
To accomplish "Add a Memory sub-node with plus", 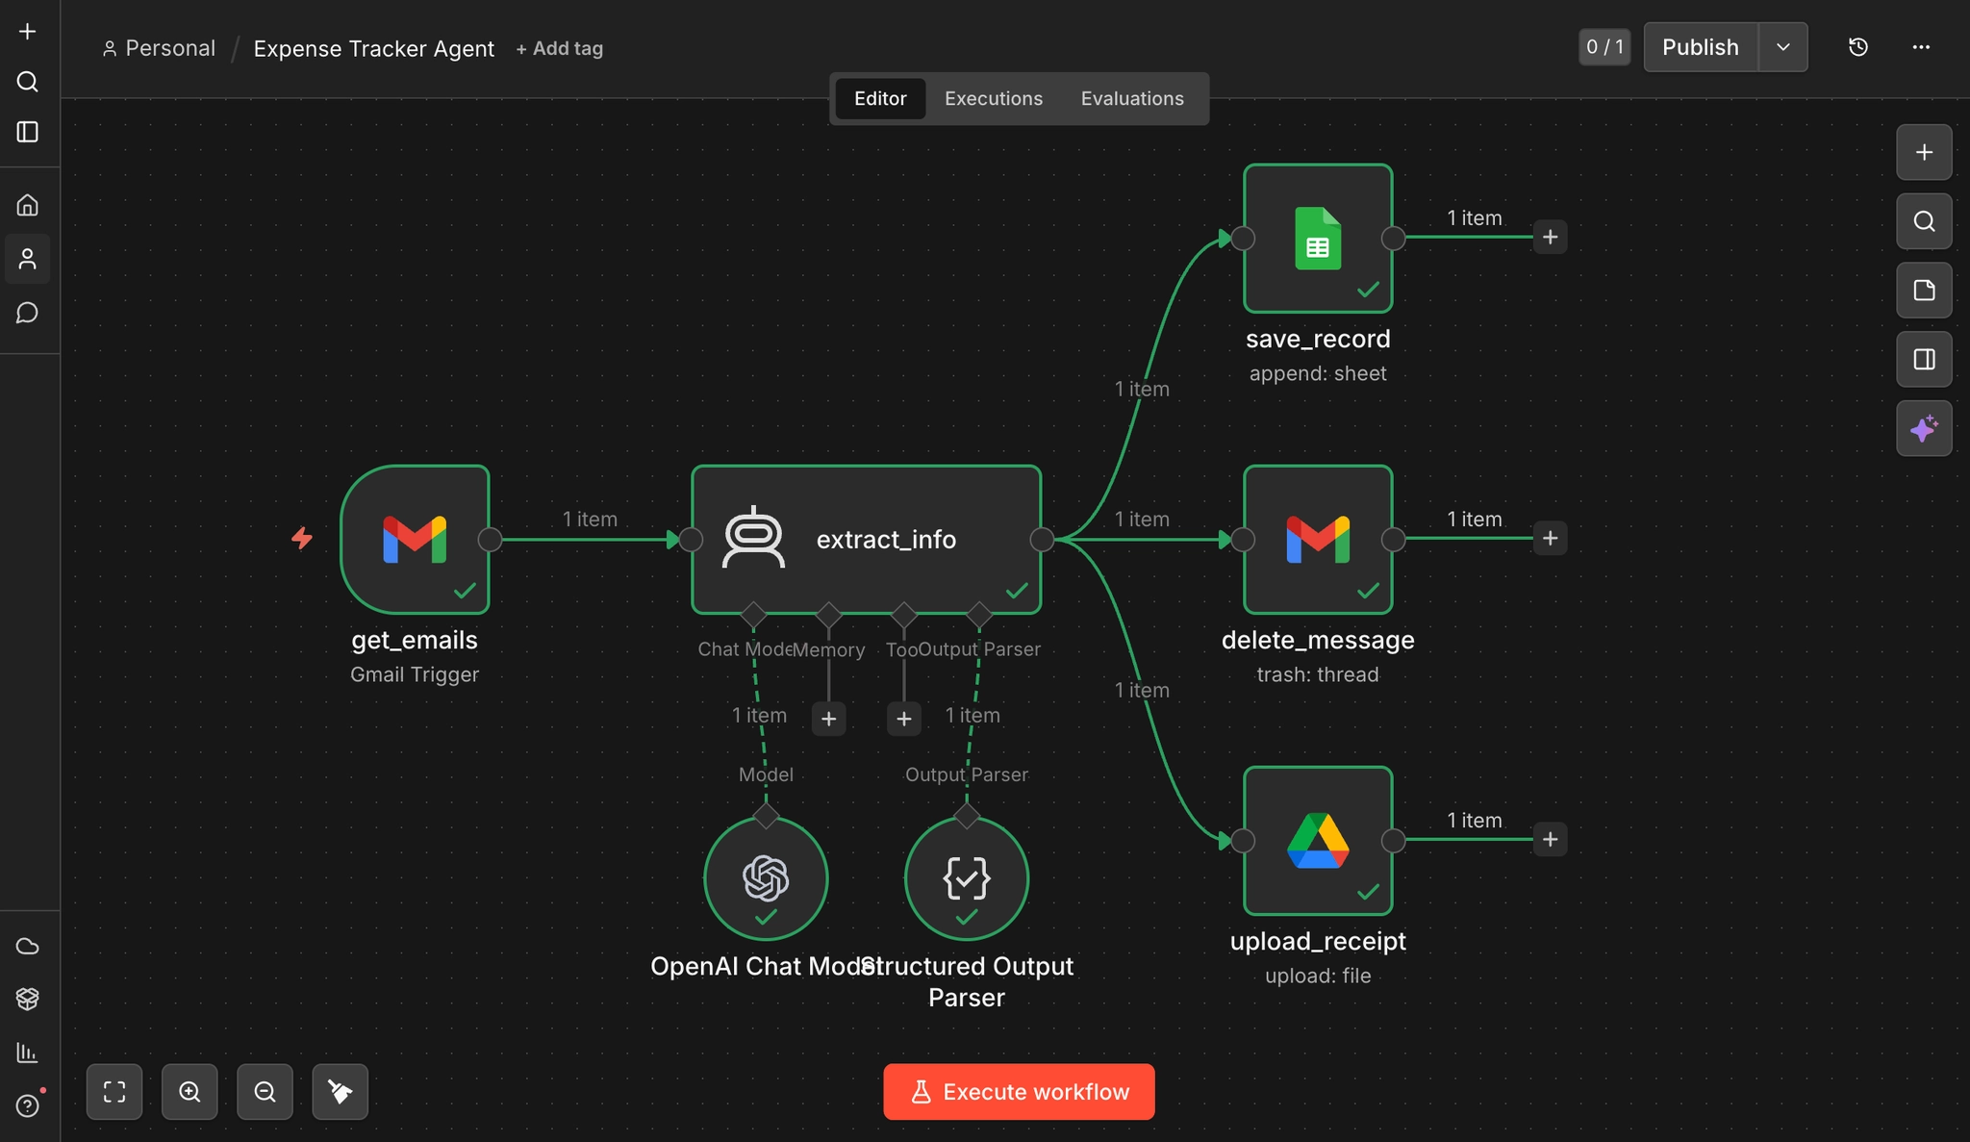I will [x=829, y=719].
